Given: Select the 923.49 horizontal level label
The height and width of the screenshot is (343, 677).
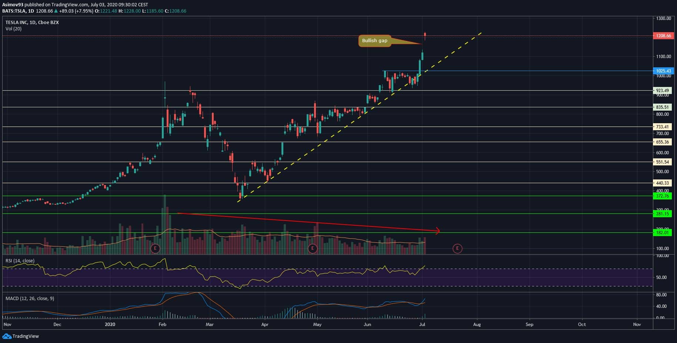Looking at the screenshot, I should [663, 91].
